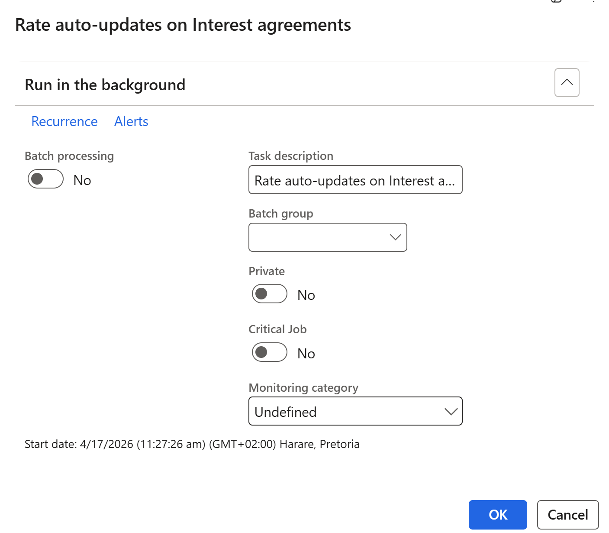Switch on the Critical Job toggle
The image size is (609, 533).
[269, 352]
